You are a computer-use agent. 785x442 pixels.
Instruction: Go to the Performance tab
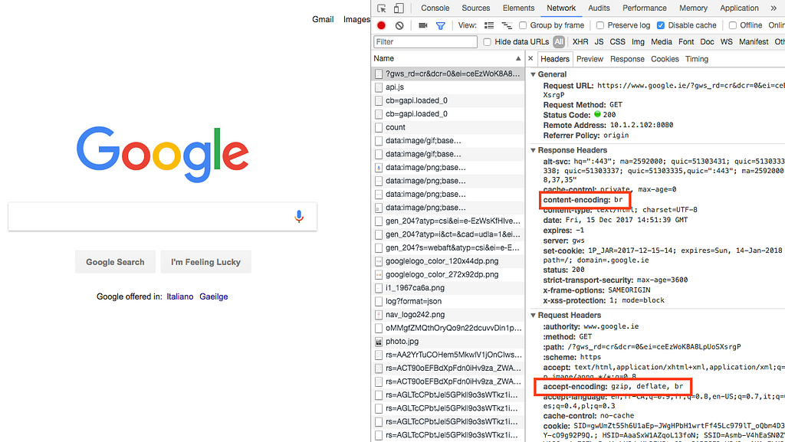click(644, 8)
